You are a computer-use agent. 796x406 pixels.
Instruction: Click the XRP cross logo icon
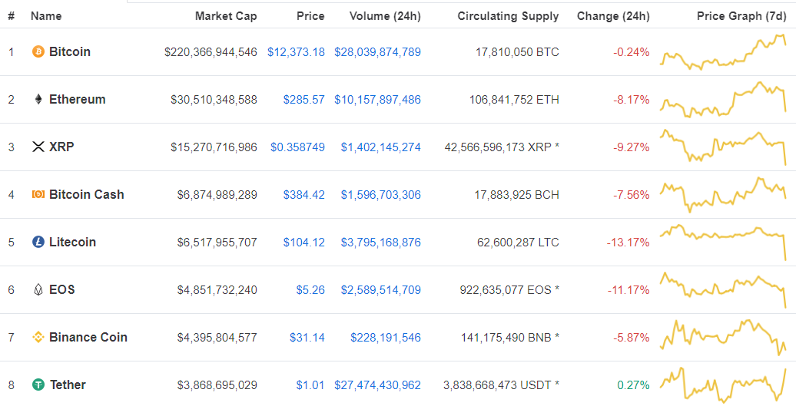[38, 147]
